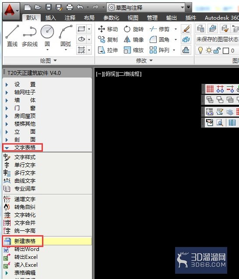Click the 镜像 mirror tool
Viewport: 239px width, 279px height.
pos(134,39)
